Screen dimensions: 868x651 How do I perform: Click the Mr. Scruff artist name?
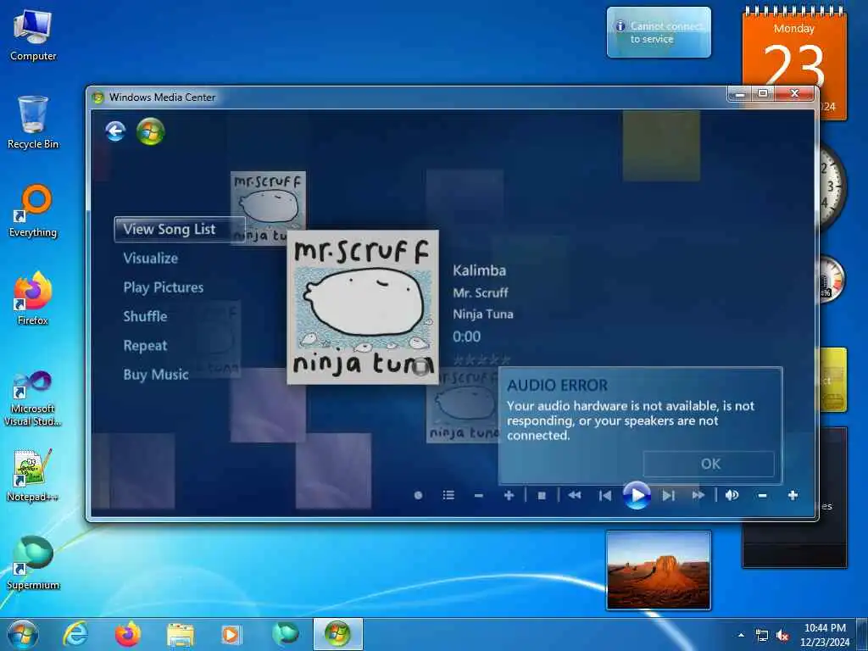coord(481,292)
